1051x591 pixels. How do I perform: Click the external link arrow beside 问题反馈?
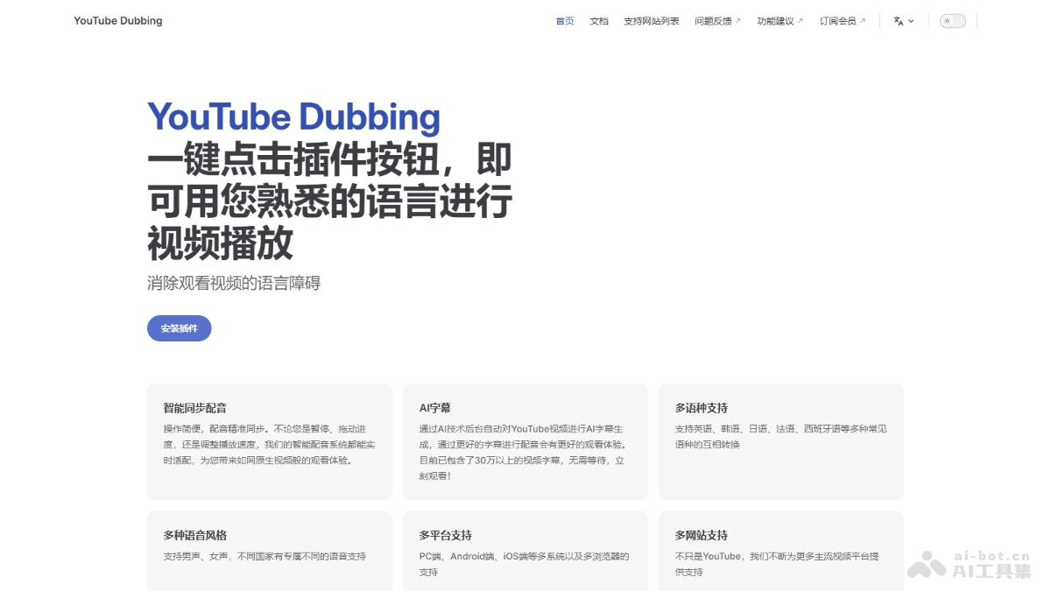[738, 20]
